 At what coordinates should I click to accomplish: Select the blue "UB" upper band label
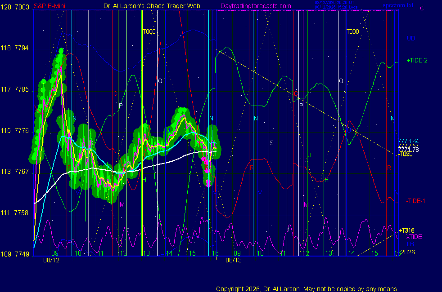point(410,38)
